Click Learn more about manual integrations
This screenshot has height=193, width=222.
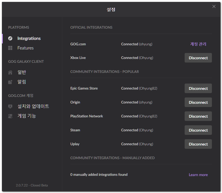198,175
